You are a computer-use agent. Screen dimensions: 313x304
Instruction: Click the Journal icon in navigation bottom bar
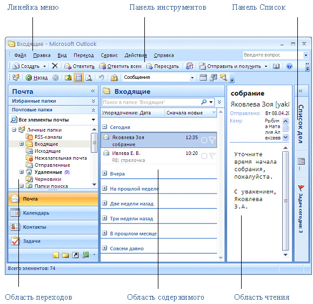85,255
